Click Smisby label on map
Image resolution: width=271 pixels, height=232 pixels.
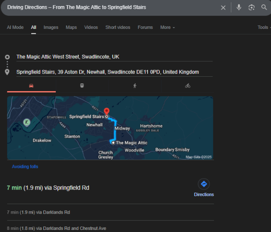182,149
